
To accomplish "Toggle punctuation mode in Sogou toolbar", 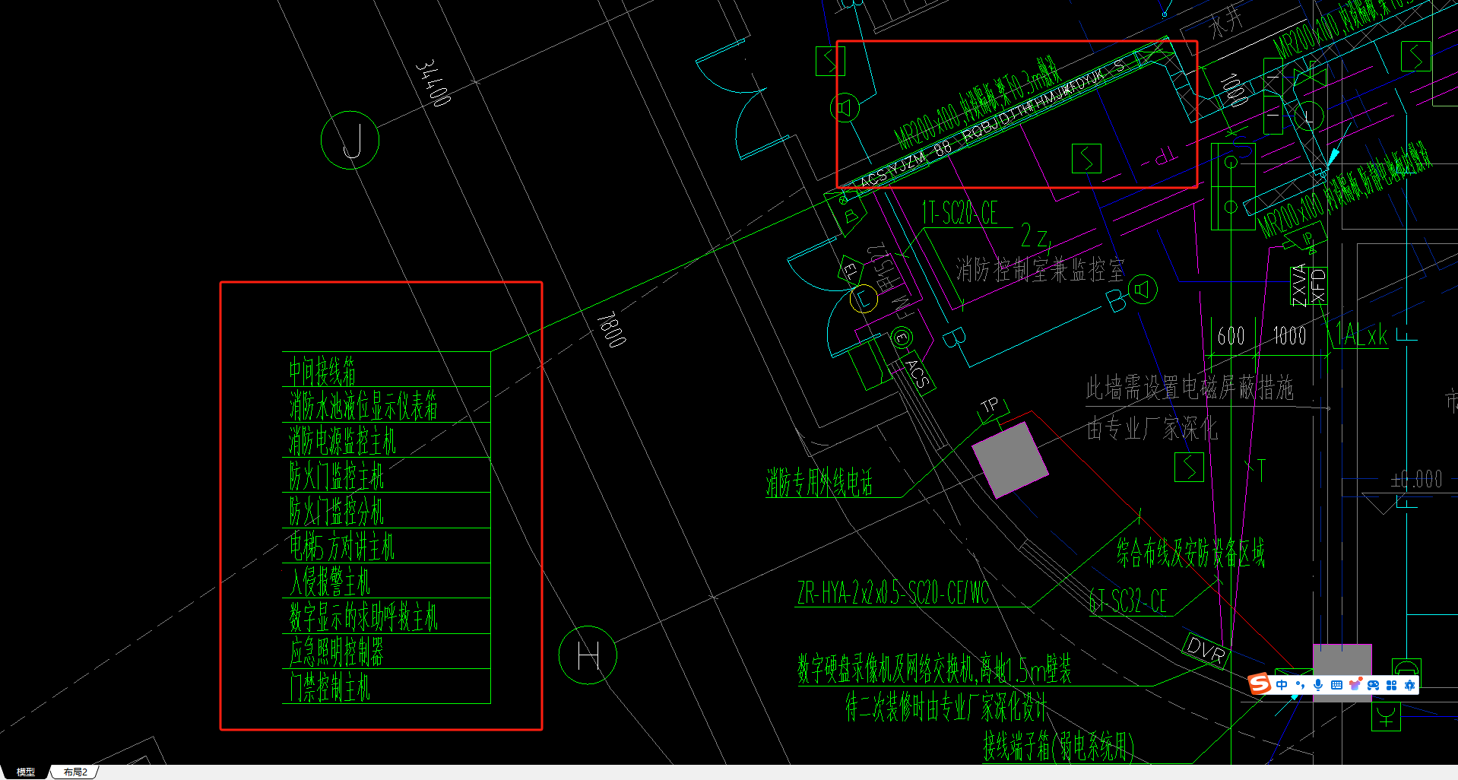I will [1300, 685].
